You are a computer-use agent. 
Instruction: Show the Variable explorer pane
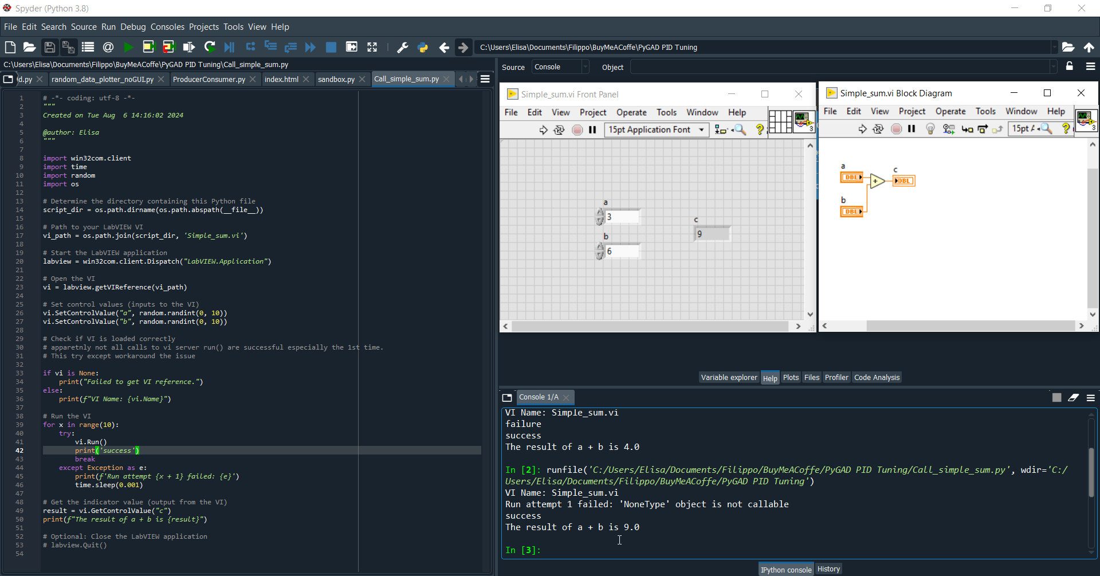coord(729,377)
